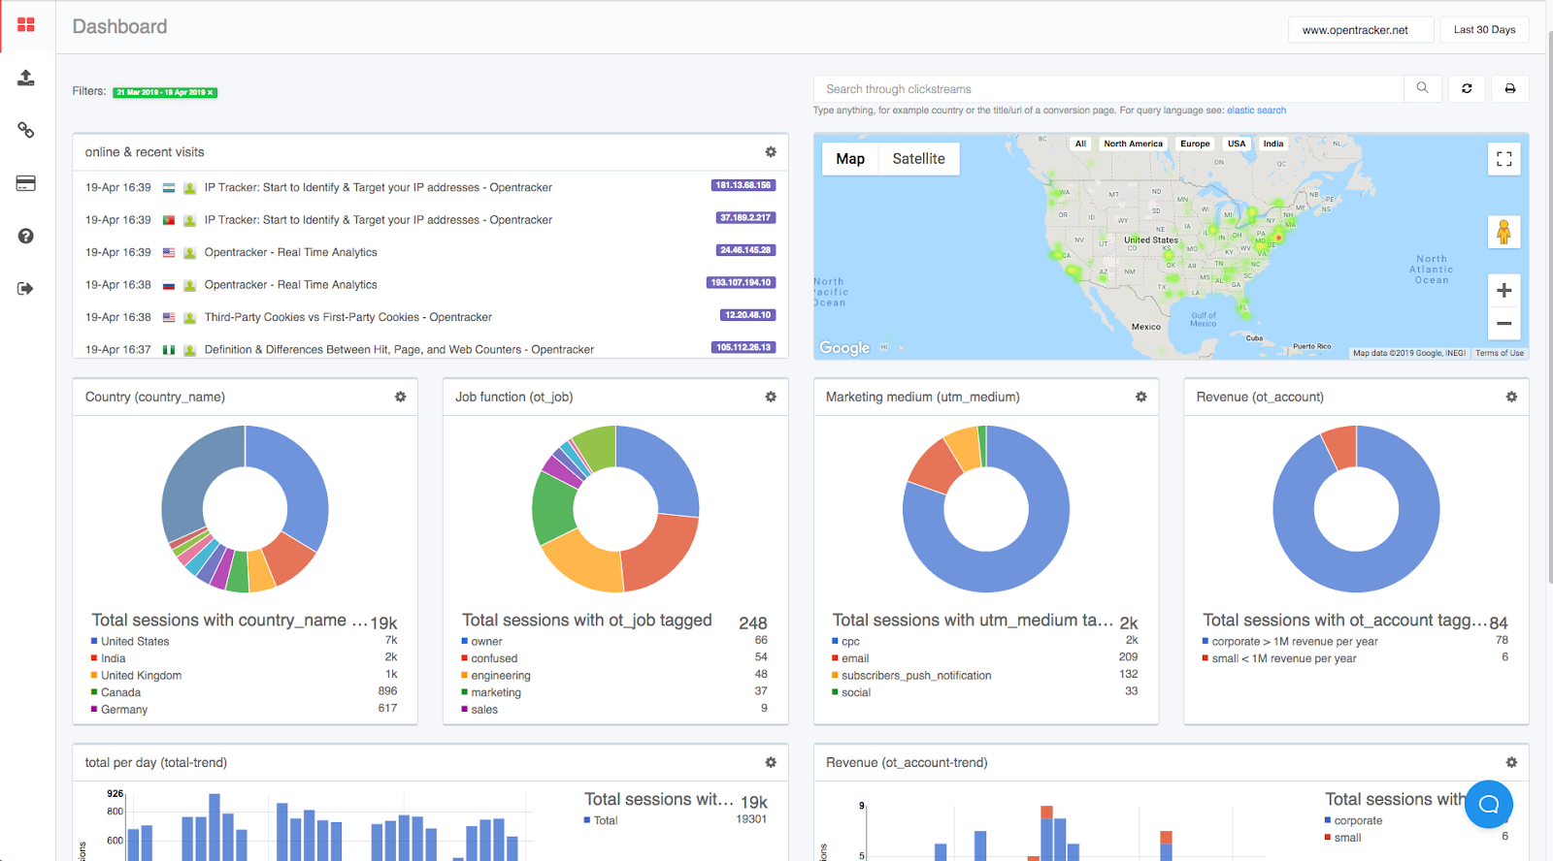Switch map to Satellite view

(x=918, y=159)
